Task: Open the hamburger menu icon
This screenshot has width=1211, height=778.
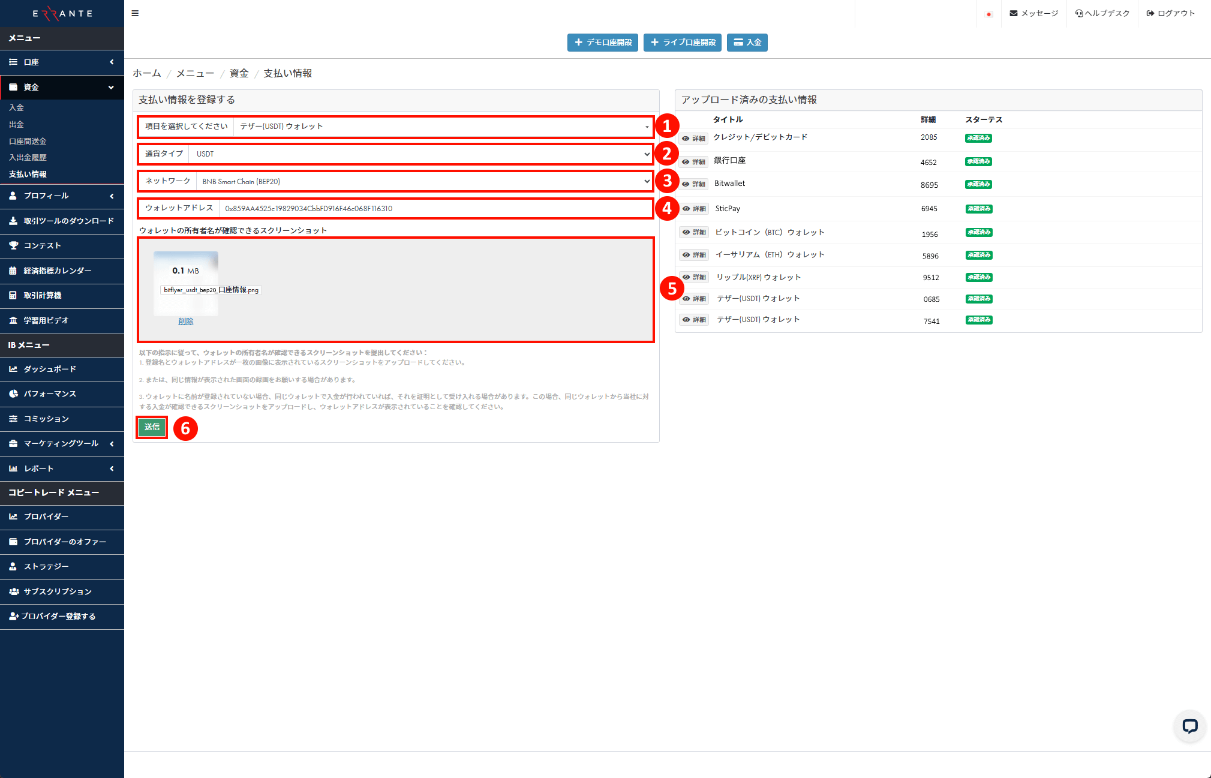Action: [135, 13]
